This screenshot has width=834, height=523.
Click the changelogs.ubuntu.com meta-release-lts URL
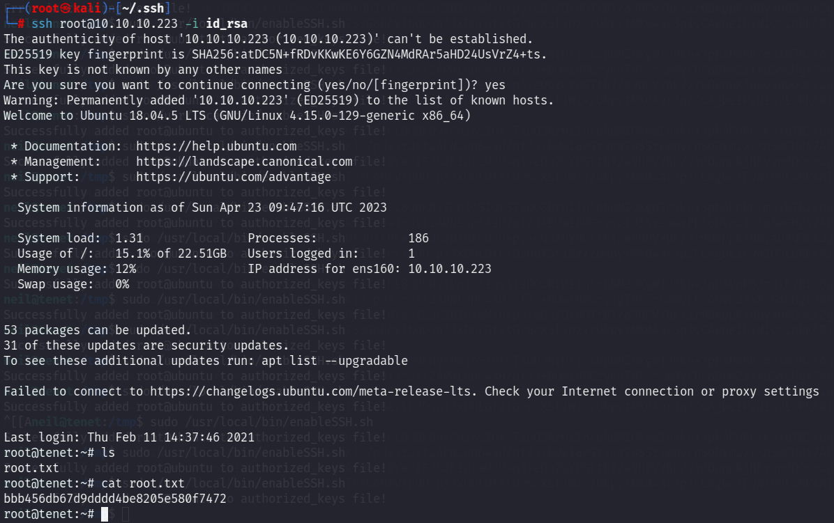310,392
